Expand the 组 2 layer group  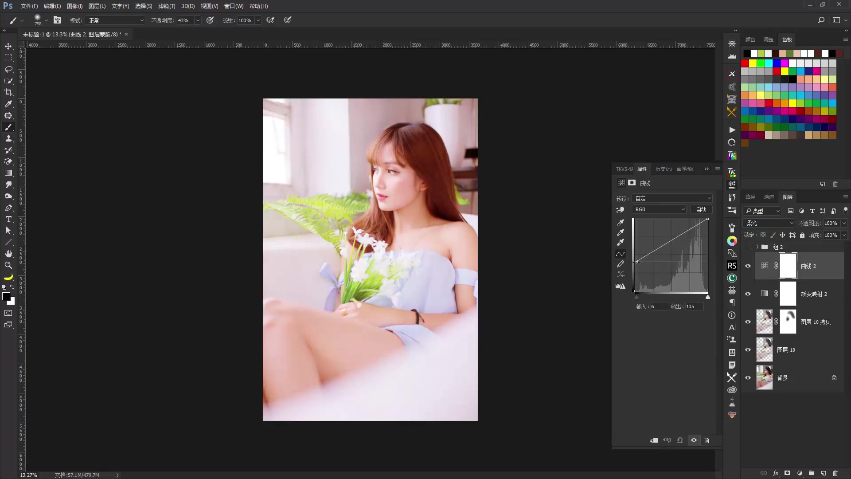click(757, 247)
